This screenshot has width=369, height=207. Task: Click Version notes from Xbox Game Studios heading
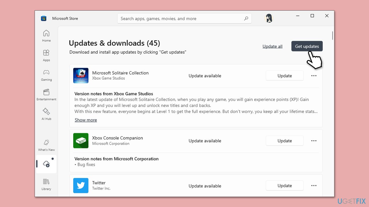114,94
